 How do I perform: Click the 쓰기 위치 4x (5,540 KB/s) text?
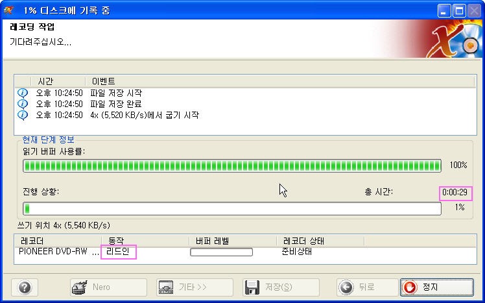tap(64, 225)
